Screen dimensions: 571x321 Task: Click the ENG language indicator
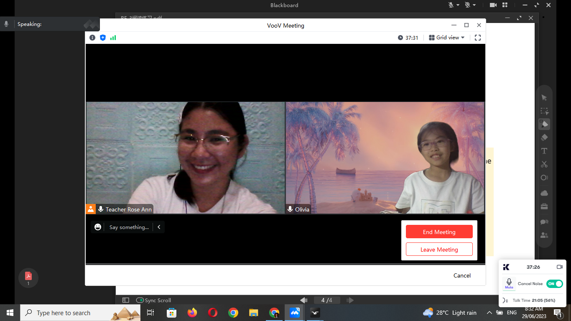(512, 313)
